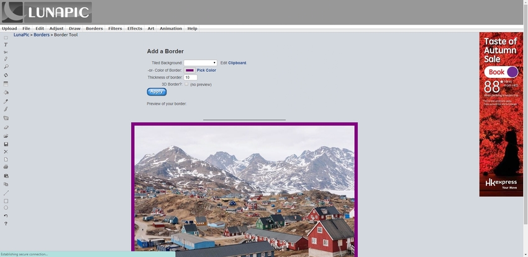The width and height of the screenshot is (528, 257).
Task: Open the Filters menu
Action: click(x=115, y=28)
